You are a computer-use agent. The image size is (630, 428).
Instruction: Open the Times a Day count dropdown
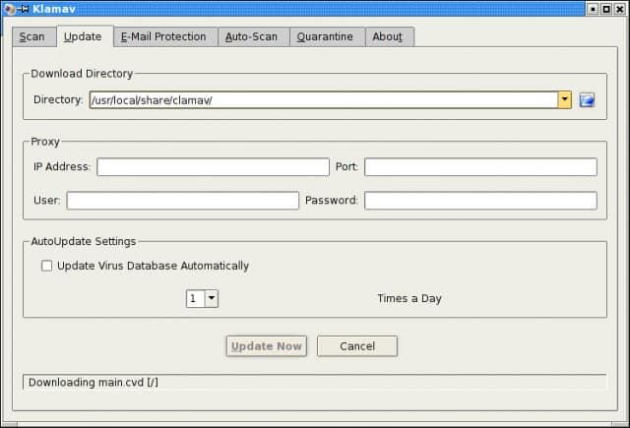pyautogui.click(x=212, y=298)
